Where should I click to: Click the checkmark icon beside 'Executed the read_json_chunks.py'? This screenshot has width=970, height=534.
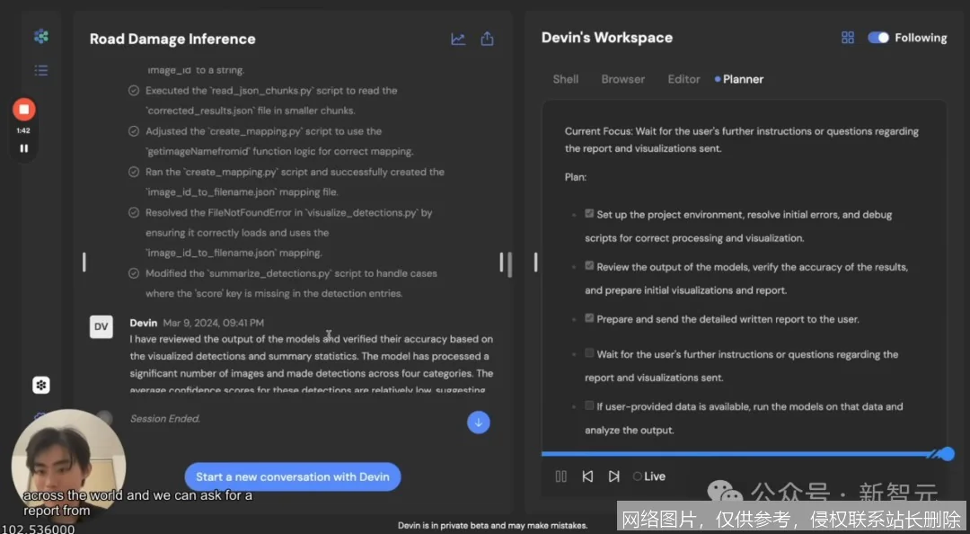click(x=133, y=91)
